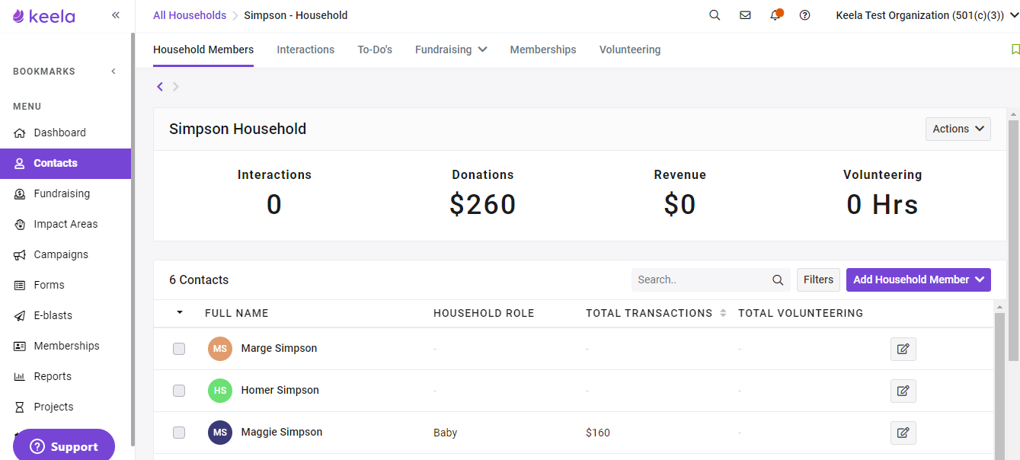The height and width of the screenshot is (460, 1020).
Task: Click the sidebar scrollbar
Action: click(x=133, y=238)
